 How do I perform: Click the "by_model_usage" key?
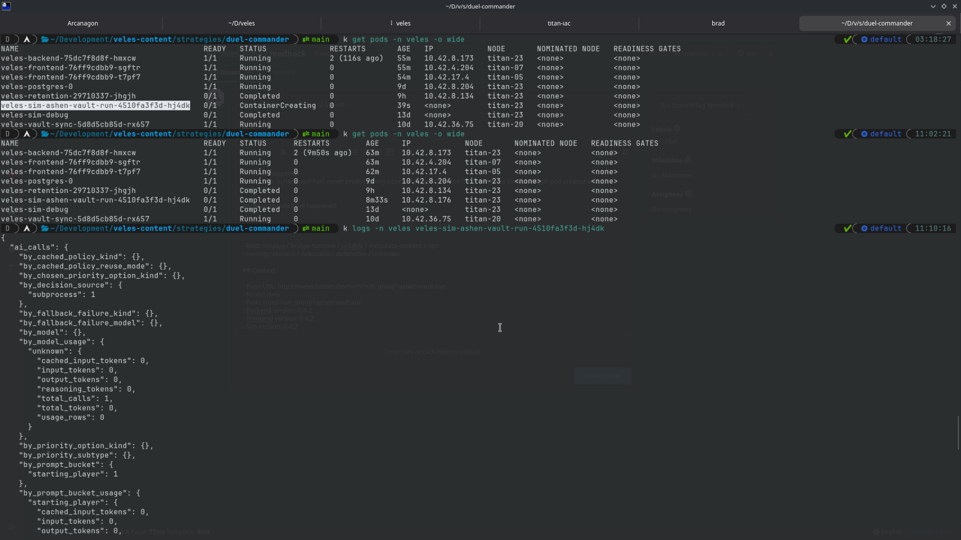(x=55, y=342)
